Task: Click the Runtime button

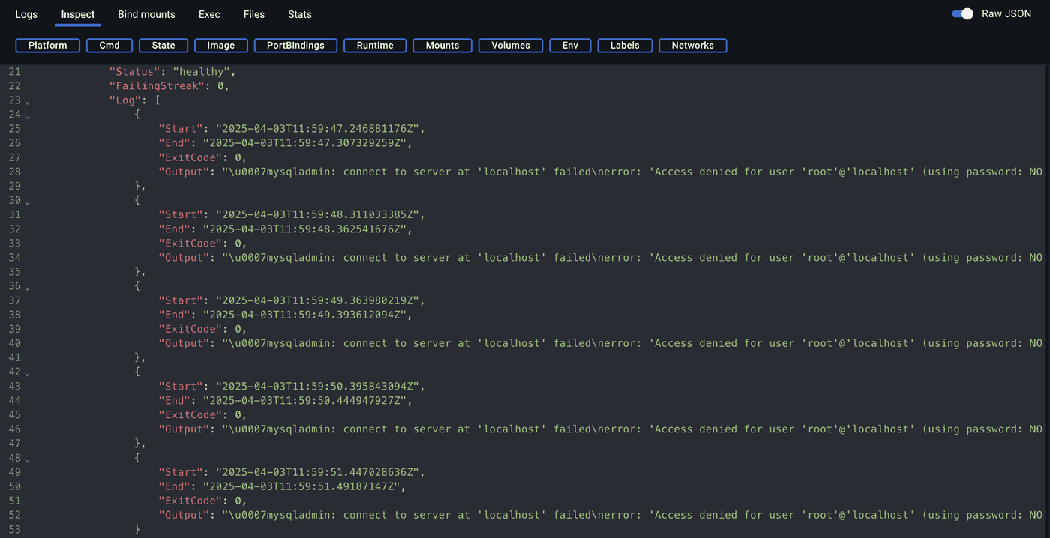Action: (x=375, y=46)
